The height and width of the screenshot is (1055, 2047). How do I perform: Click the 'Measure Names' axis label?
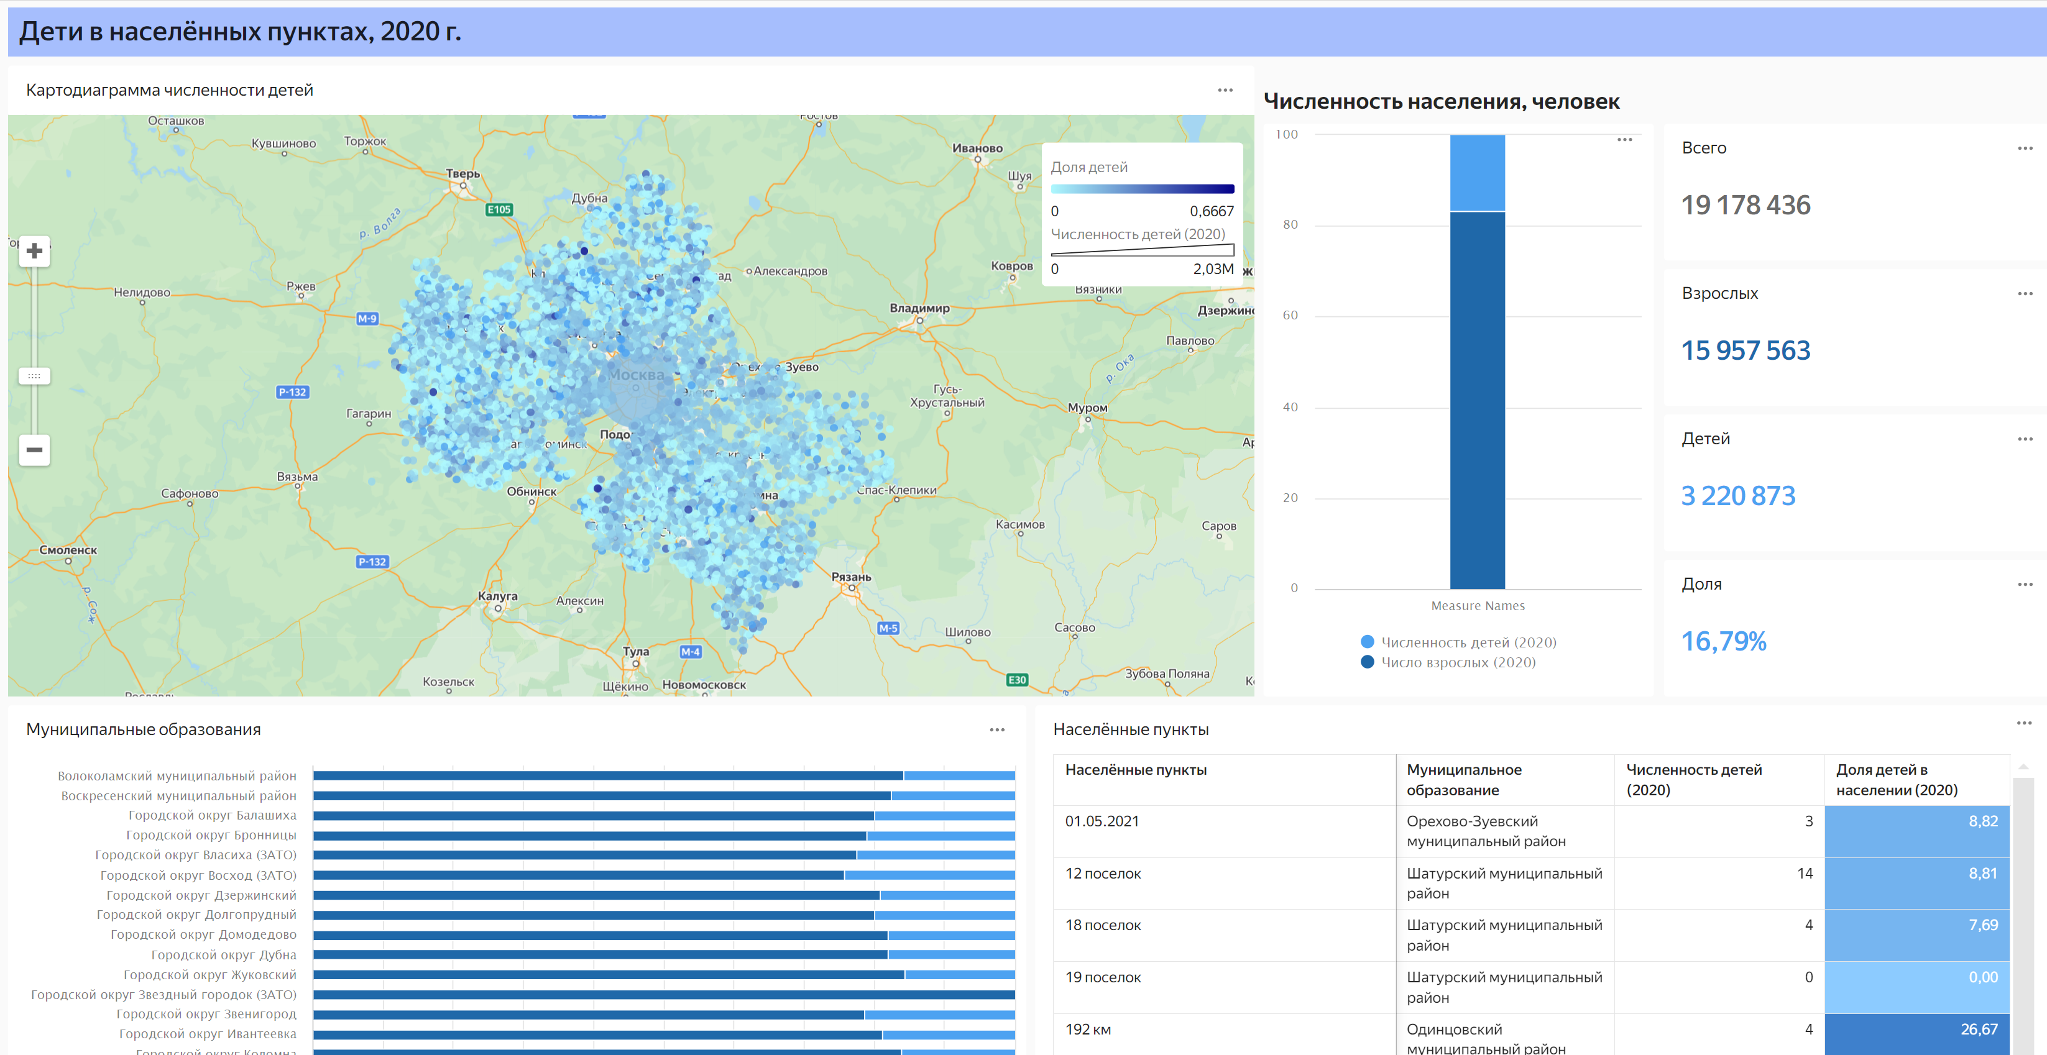[1478, 605]
